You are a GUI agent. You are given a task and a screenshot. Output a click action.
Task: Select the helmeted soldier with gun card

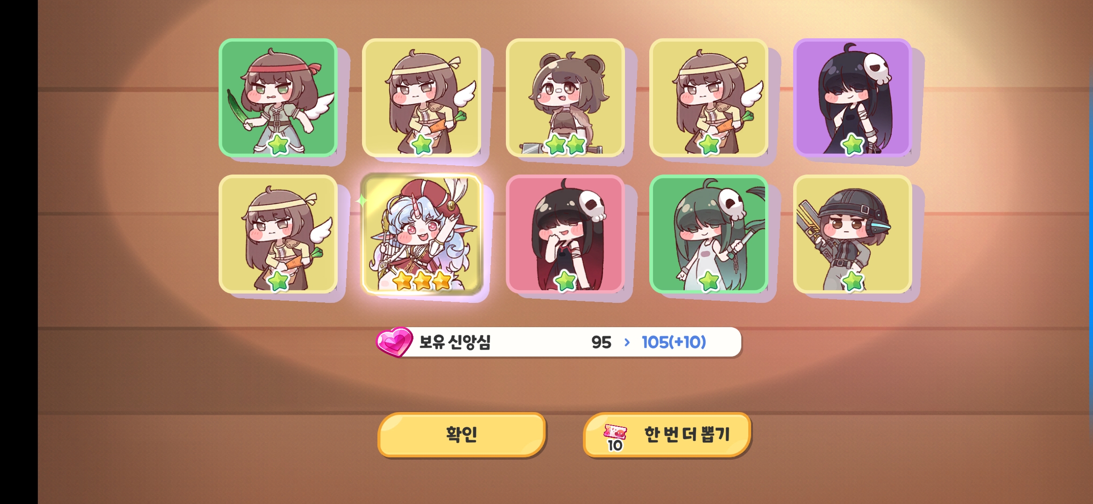click(x=852, y=234)
